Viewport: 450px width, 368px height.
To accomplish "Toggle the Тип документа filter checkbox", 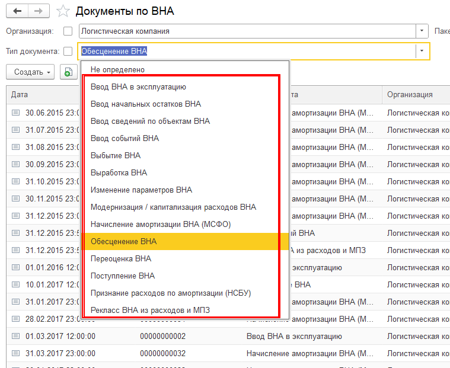I will tap(68, 51).
